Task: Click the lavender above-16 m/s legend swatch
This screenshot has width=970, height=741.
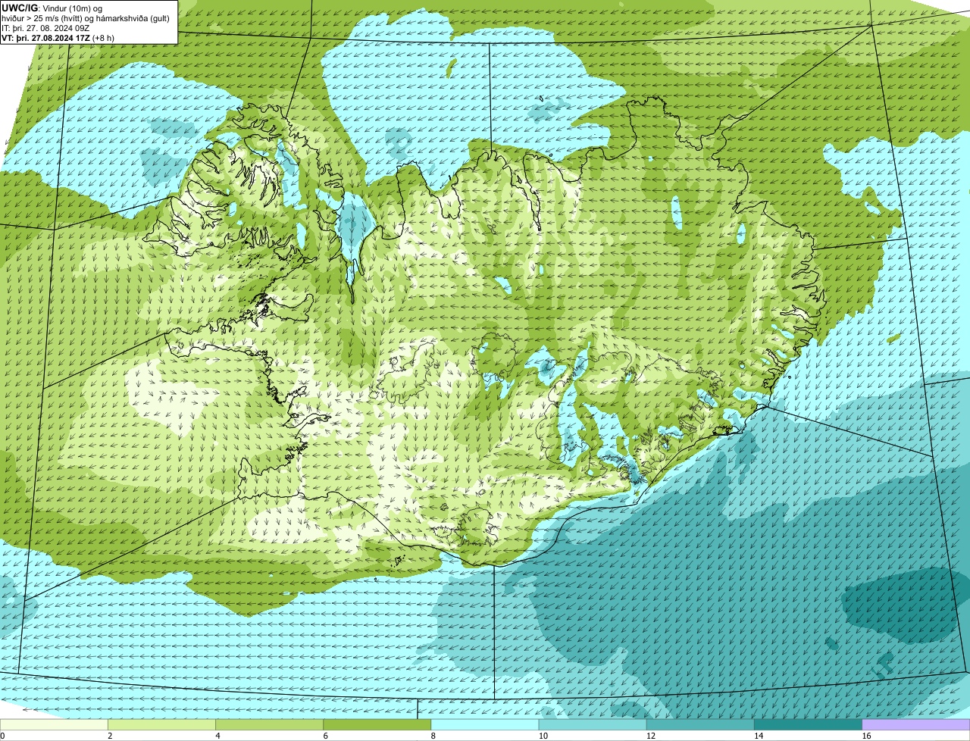Action: pyautogui.click(x=916, y=724)
